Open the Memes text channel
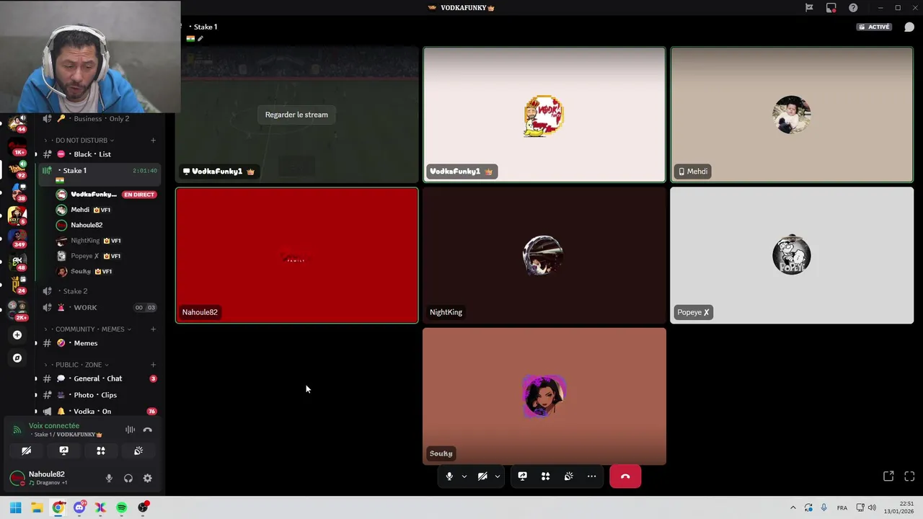This screenshot has width=923, height=519. 98,343
